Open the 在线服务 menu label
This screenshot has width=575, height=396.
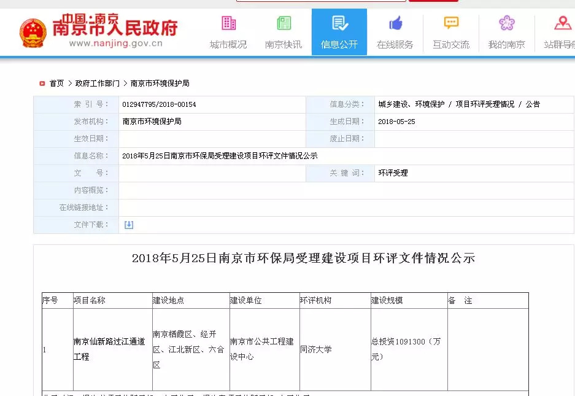(x=395, y=45)
